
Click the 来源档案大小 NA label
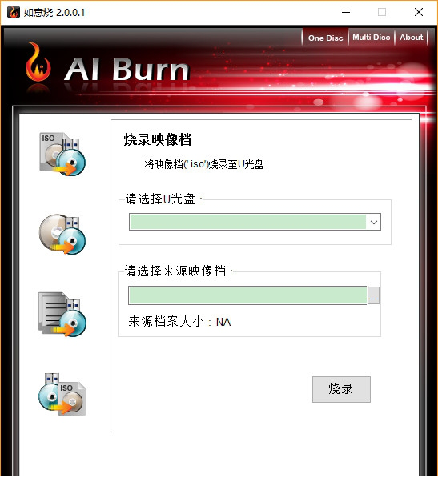pos(179,322)
